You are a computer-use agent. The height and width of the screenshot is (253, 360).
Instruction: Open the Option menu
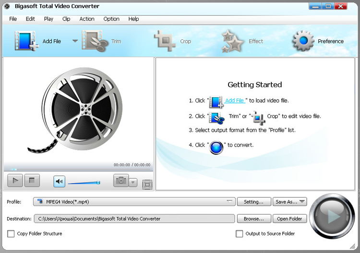pos(111,19)
